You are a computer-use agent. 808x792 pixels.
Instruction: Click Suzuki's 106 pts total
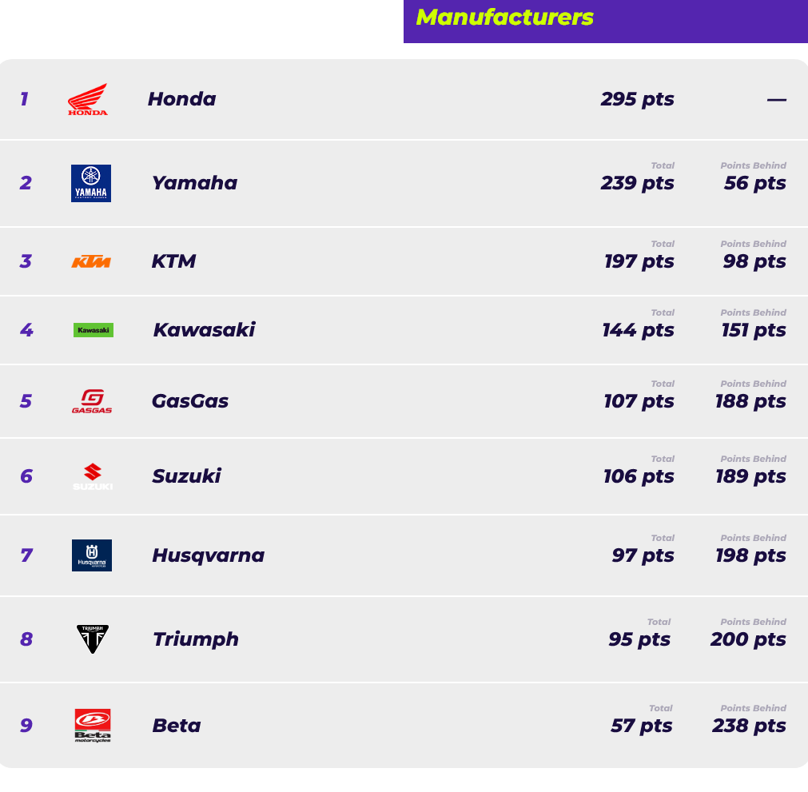[639, 476]
